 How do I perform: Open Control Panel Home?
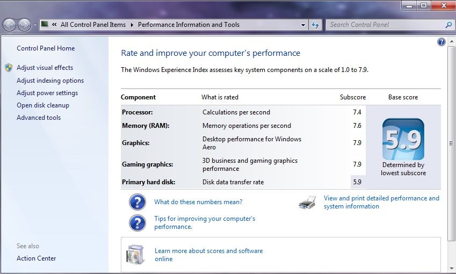coord(46,48)
